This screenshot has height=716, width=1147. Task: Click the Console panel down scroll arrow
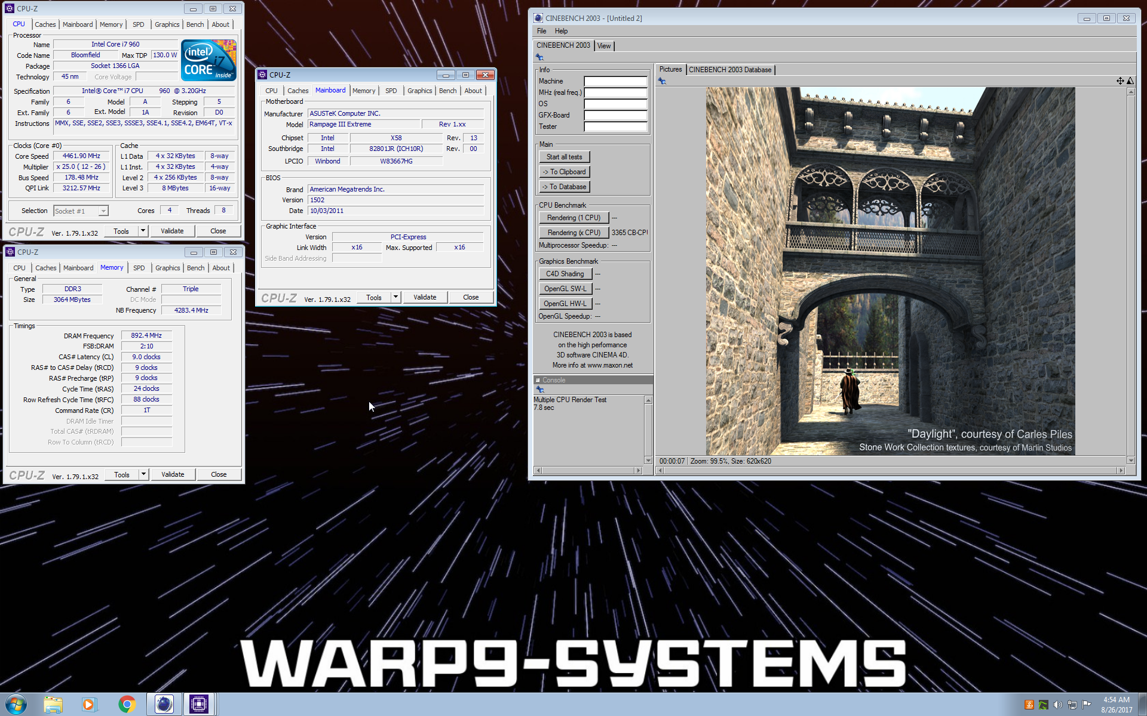click(648, 460)
